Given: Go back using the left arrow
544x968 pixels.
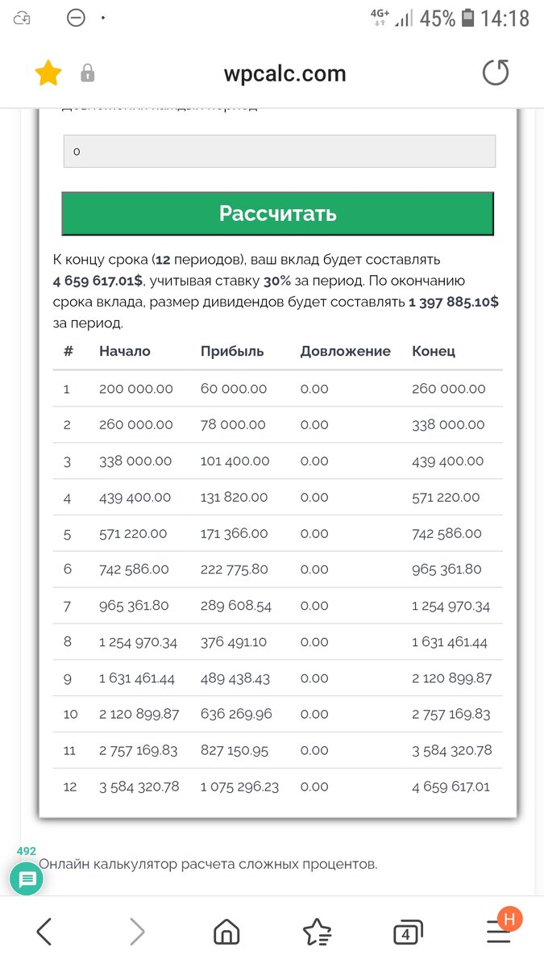Looking at the screenshot, I should (x=44, y=931).
